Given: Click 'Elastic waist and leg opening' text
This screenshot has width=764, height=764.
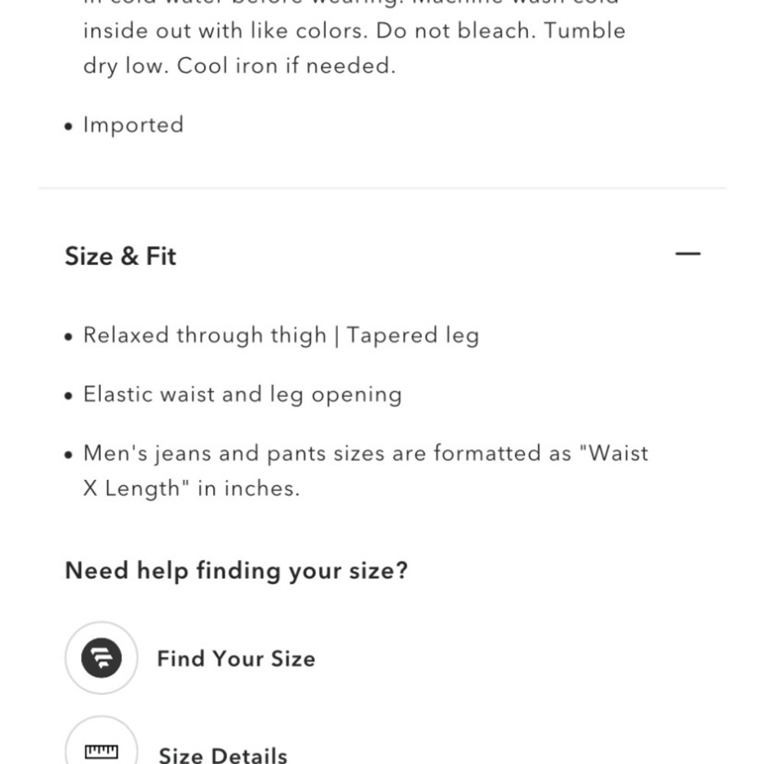Looking at the screenshot, I should coord(243,395).
